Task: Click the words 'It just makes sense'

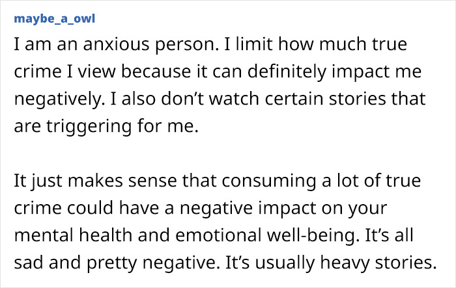Action: coord(95,181)
